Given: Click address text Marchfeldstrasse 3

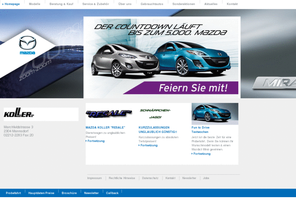Looking at the screenshot, I should [x=18, y=127].
